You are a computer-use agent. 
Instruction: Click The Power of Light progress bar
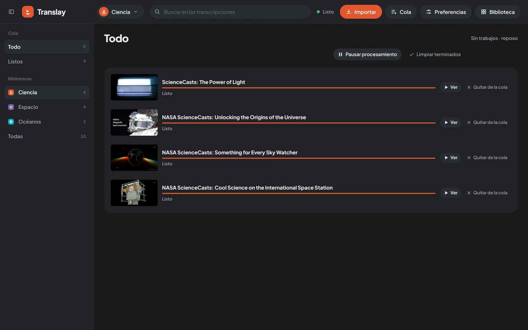[299, 88]
